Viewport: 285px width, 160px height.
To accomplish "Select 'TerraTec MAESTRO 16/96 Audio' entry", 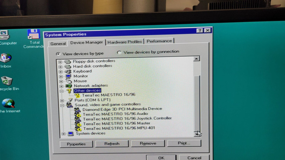I will point(115,114).
